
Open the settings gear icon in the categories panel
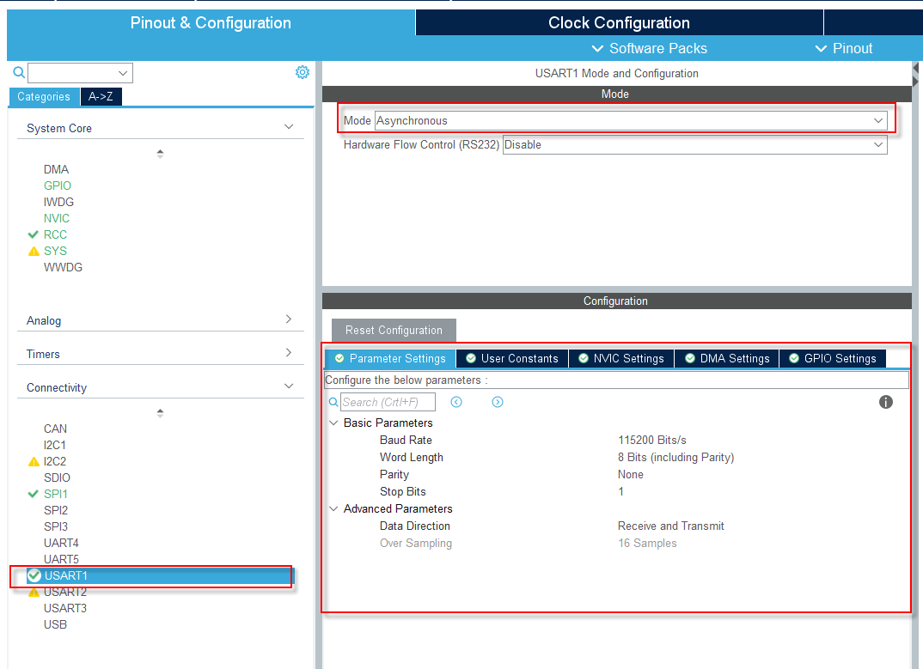pos(302,72)
